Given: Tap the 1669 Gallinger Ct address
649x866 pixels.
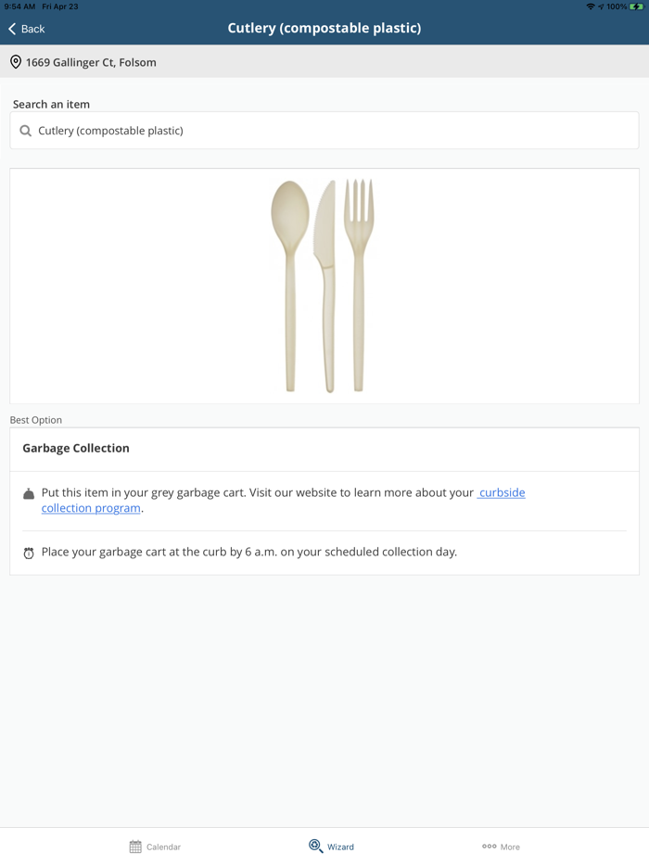Looking at the screenshot, I should click(91, 62).
